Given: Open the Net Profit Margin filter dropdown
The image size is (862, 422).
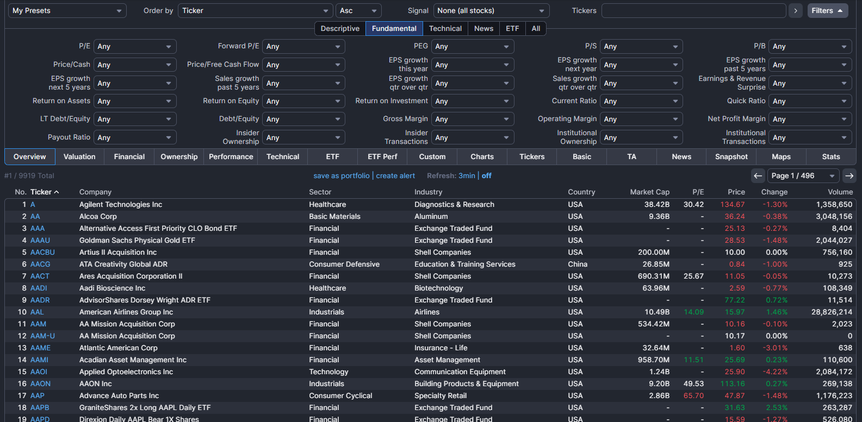Looking at the screenshot, I should pos(810,119).
